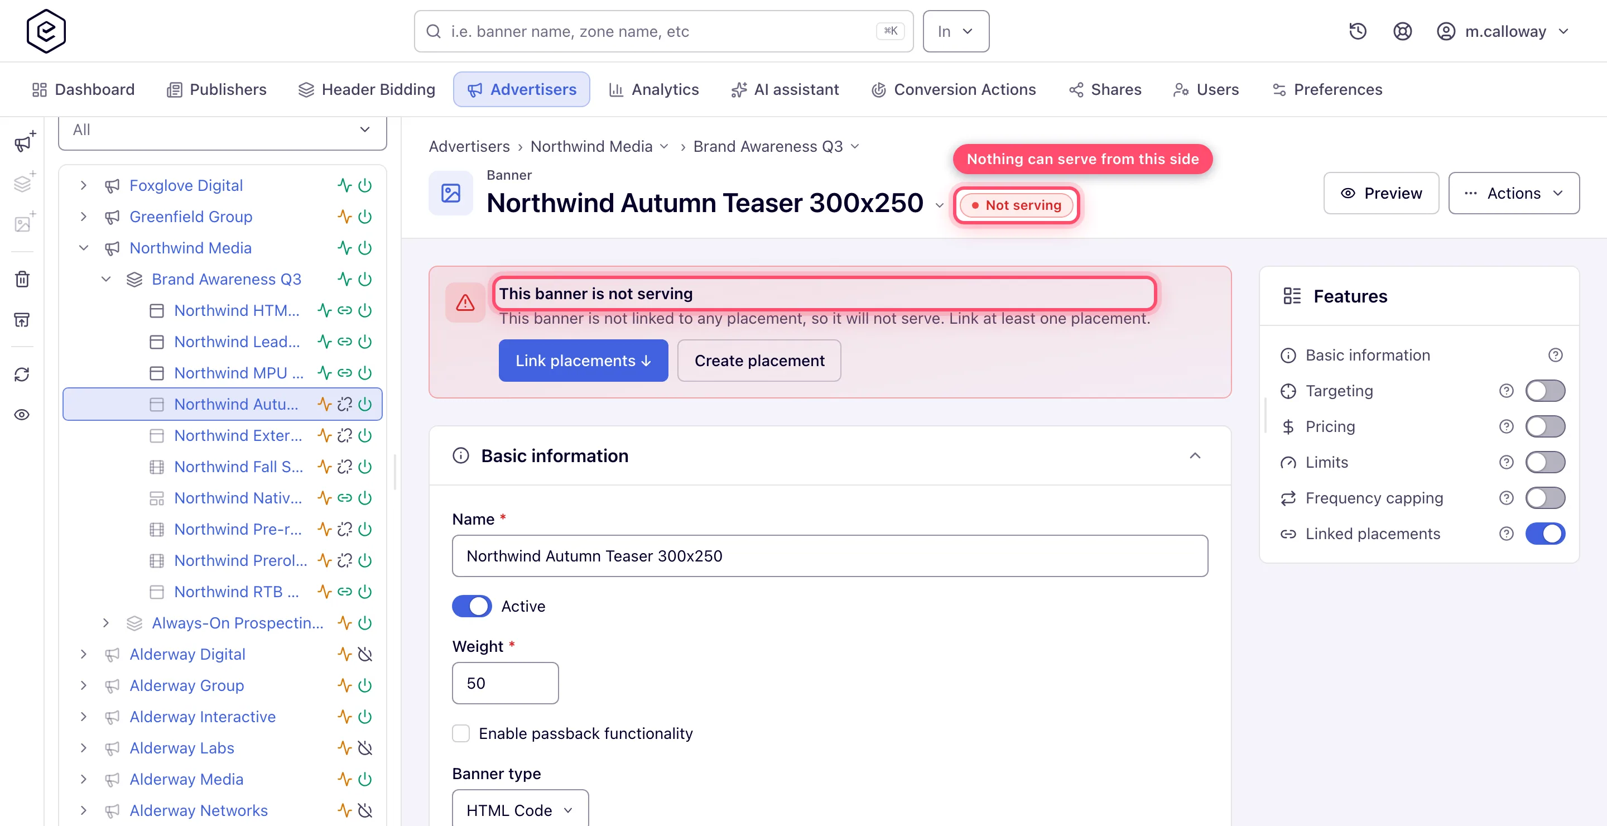This screenshot has width=1607, height=826.
Task: Click the Link placements button
Action: 583,361
